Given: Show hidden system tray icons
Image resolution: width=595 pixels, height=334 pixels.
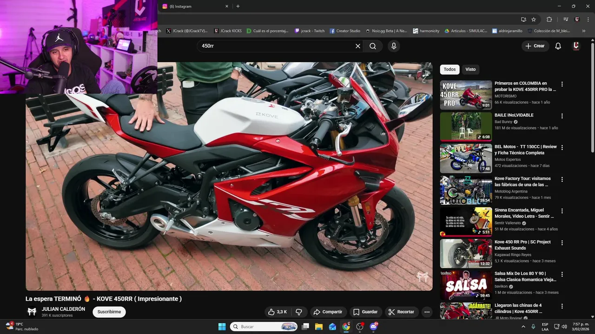Looking at the screenshot, I should coord(523,327).
